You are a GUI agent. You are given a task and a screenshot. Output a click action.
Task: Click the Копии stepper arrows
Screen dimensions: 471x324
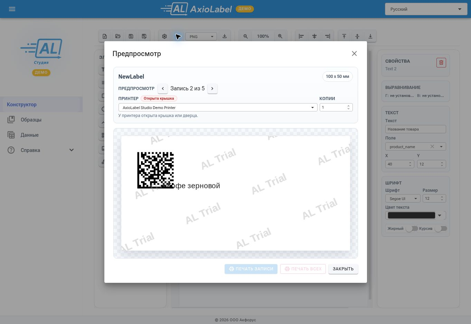[x=348, y=107]
